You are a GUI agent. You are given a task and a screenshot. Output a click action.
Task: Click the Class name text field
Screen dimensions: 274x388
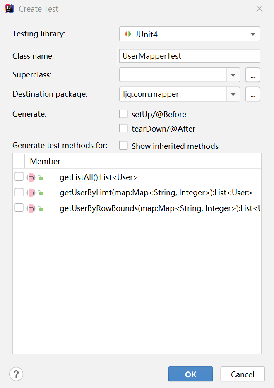point(189,56)
